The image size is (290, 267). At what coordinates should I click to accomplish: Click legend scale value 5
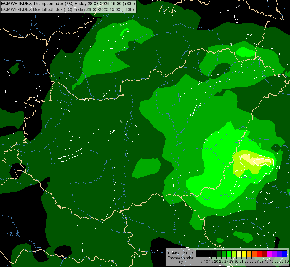(201, 261)
